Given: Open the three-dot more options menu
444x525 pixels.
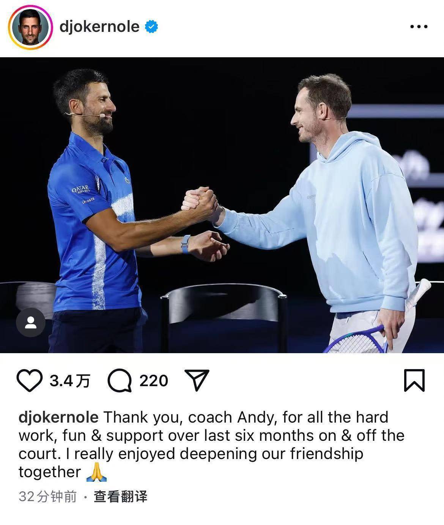Looking at the screenshot, I should (419, 27).
